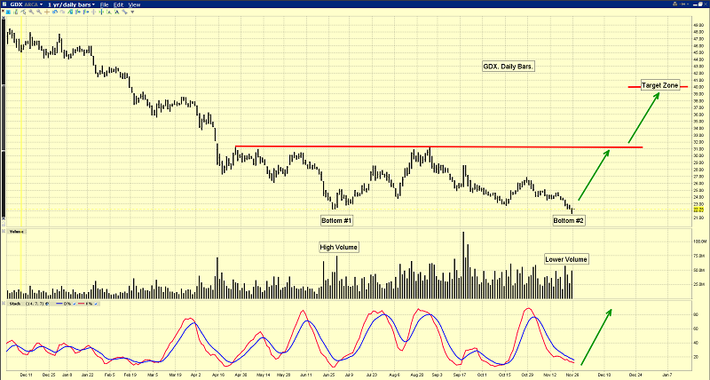
Task: Expand the toolbar overflow dropdown arrow
Action: 132,12
